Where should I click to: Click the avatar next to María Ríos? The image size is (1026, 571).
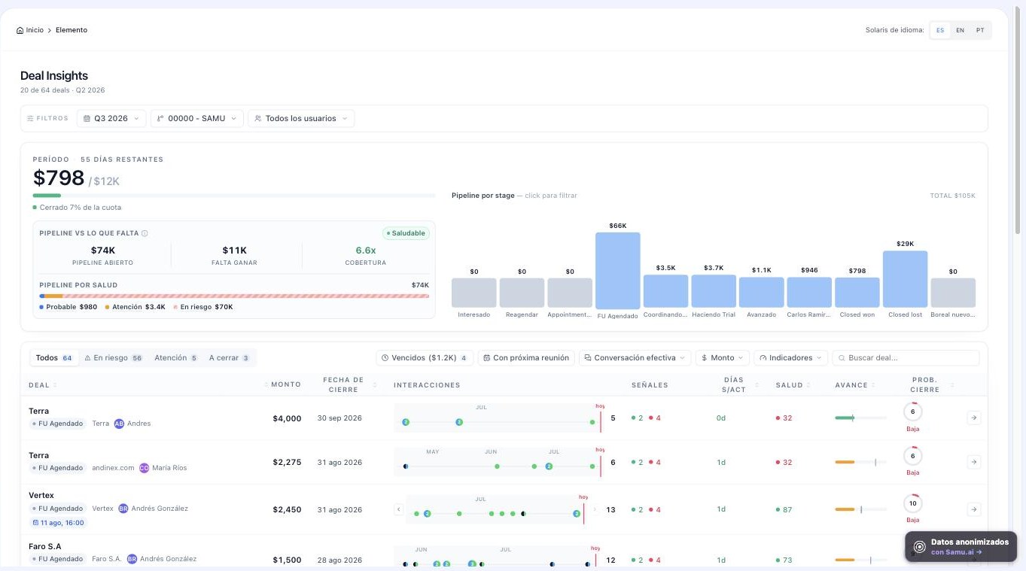point(145,468)
